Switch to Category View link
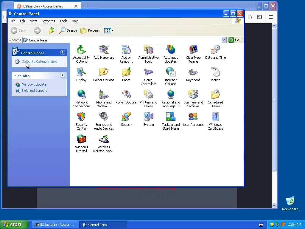 [40, 61]
